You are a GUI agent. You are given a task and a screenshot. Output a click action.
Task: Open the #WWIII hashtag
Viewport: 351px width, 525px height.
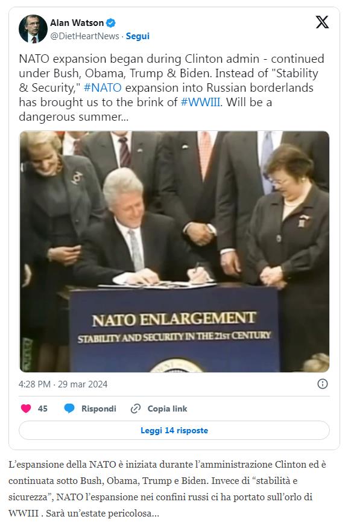(200, 102)
